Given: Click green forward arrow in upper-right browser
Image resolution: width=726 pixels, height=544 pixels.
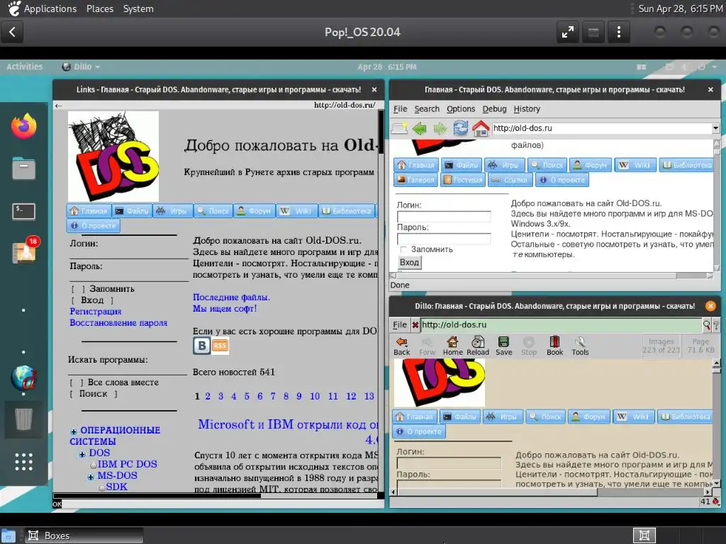Looking at the screenshot, I should click(x=440, y=128).
